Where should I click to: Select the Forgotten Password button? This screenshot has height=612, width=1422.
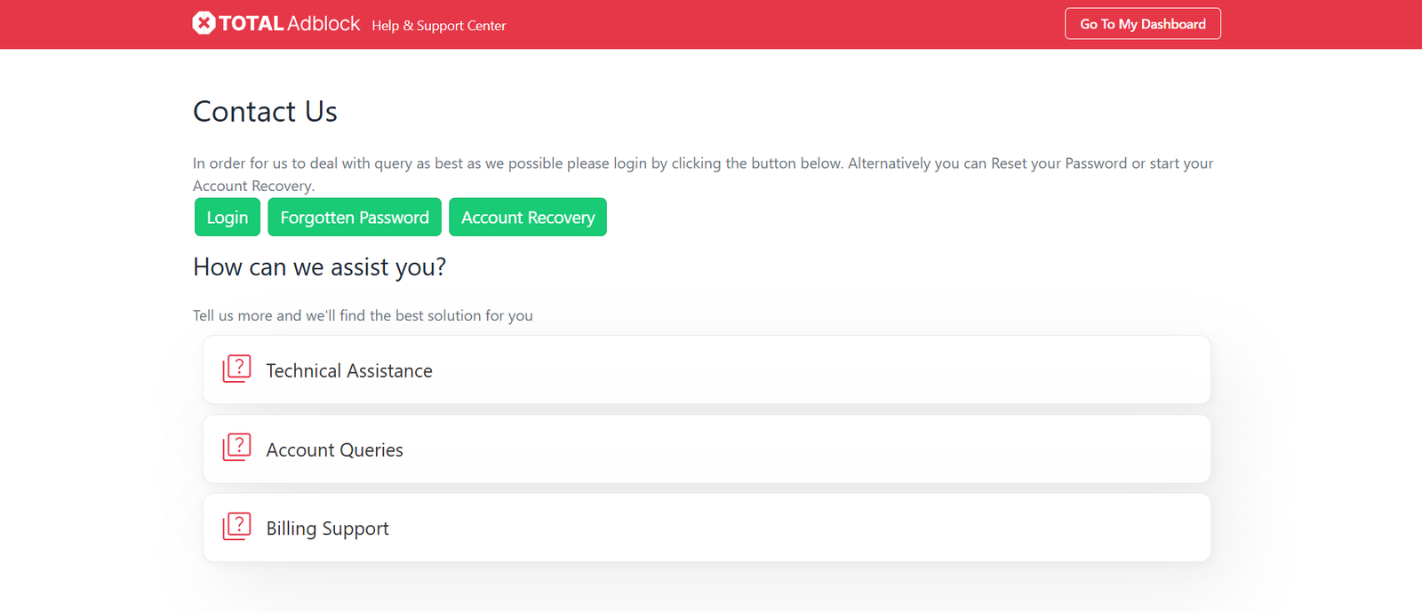(354, 218)
